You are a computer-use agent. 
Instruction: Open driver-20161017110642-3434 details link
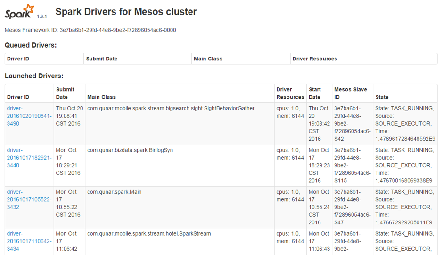29,241
